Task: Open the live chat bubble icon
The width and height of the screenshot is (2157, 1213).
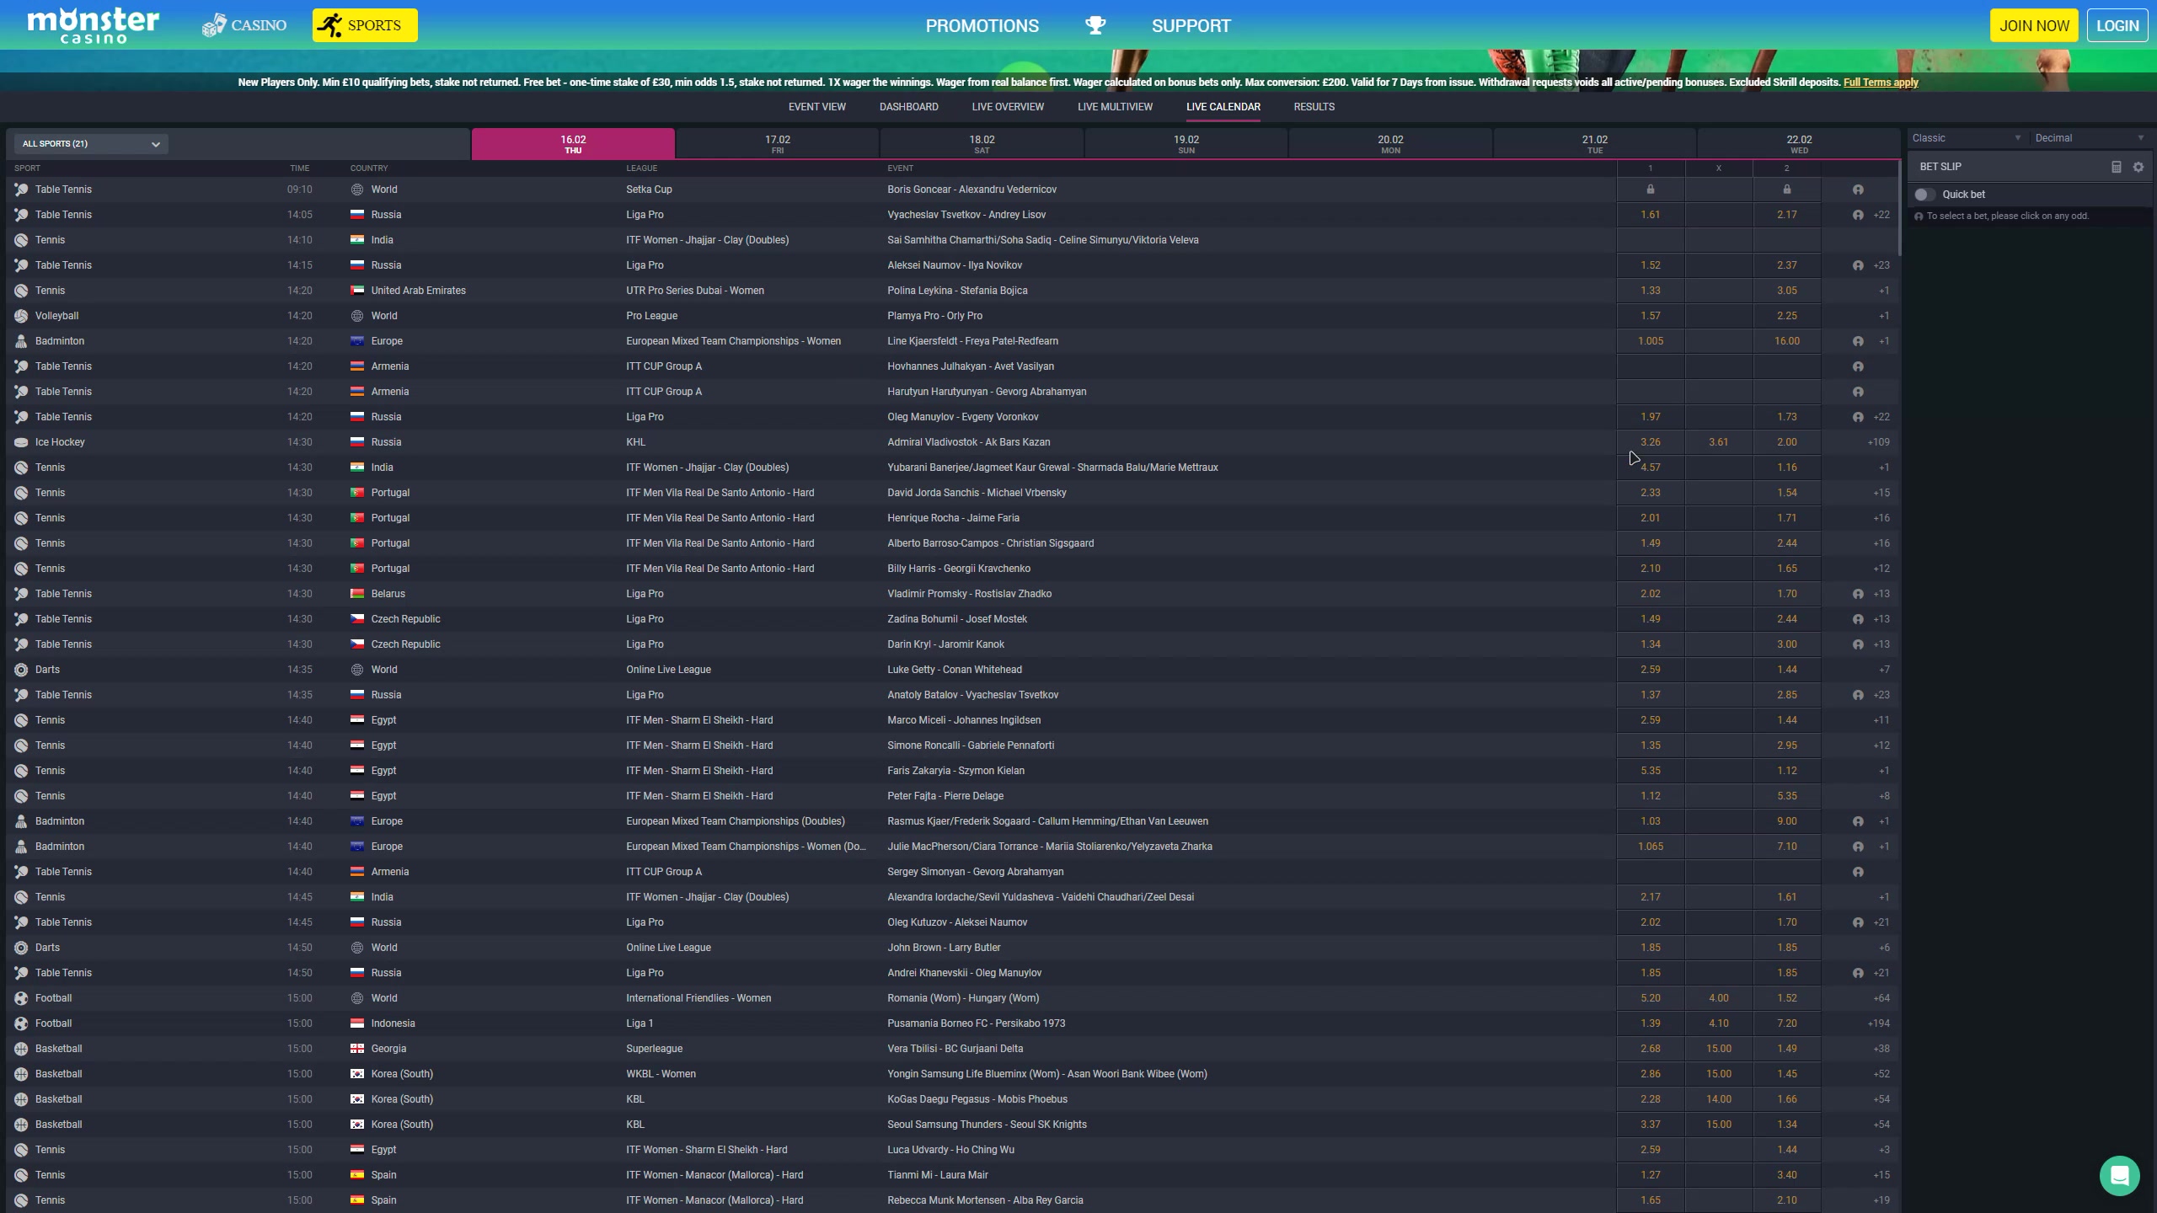Action: pos(2119,1175)
